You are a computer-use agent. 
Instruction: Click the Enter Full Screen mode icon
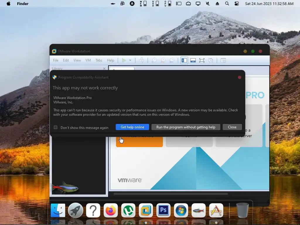point(202,60)
